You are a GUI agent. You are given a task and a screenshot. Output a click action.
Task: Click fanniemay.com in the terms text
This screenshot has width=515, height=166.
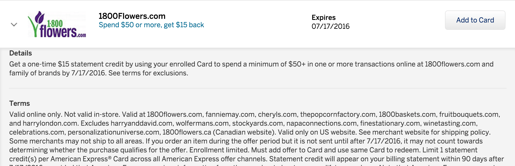230,115
